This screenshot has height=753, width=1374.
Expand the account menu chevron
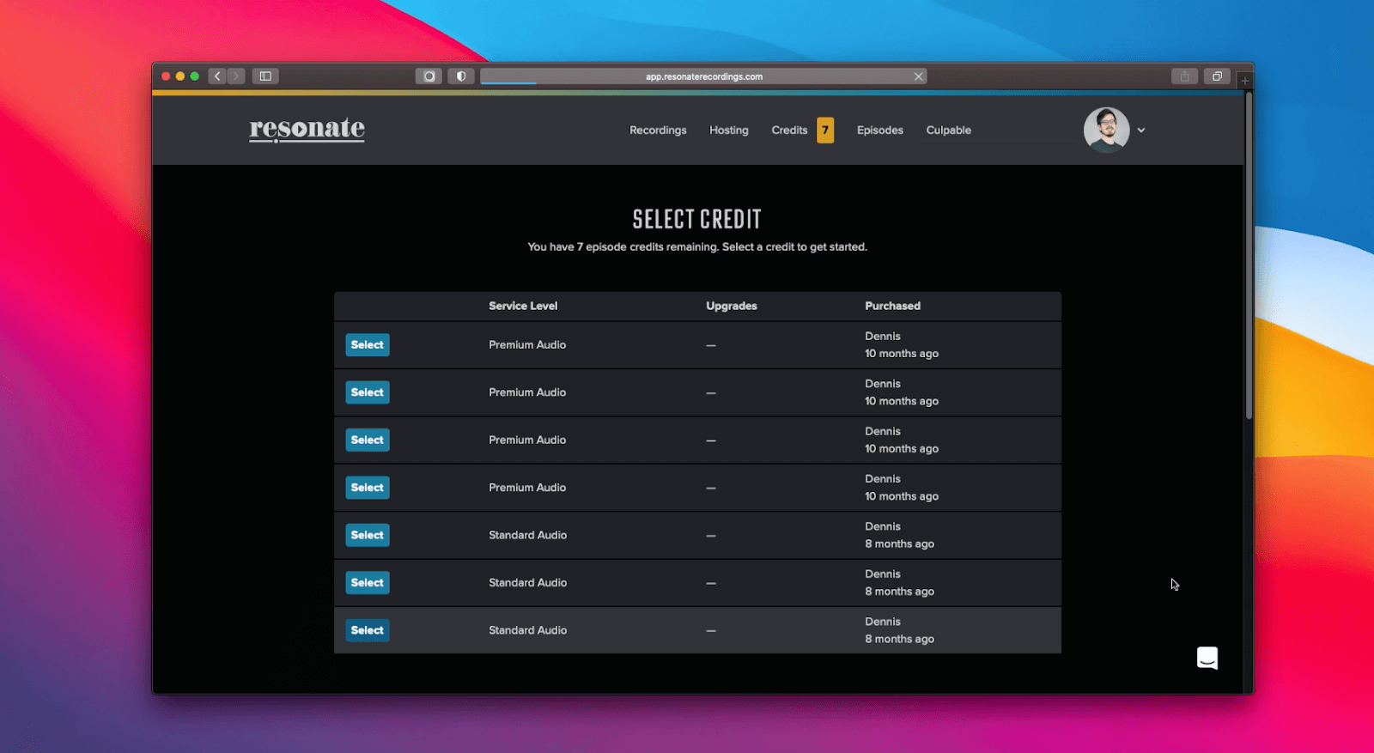pos(1141,131)
